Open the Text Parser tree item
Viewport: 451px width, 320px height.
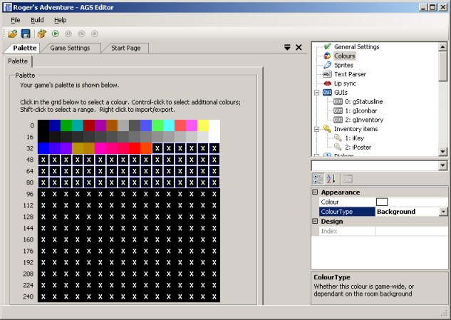pyautogui.click(x=351, y=74)
